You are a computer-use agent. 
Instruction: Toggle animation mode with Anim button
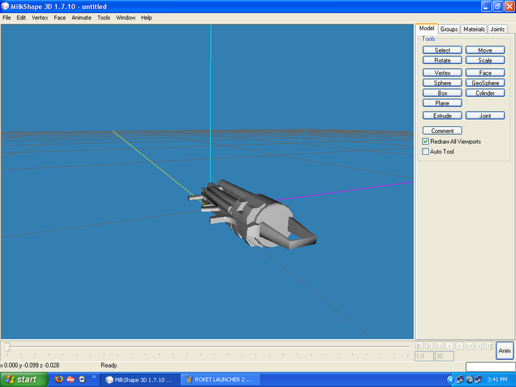pos(504,351)
